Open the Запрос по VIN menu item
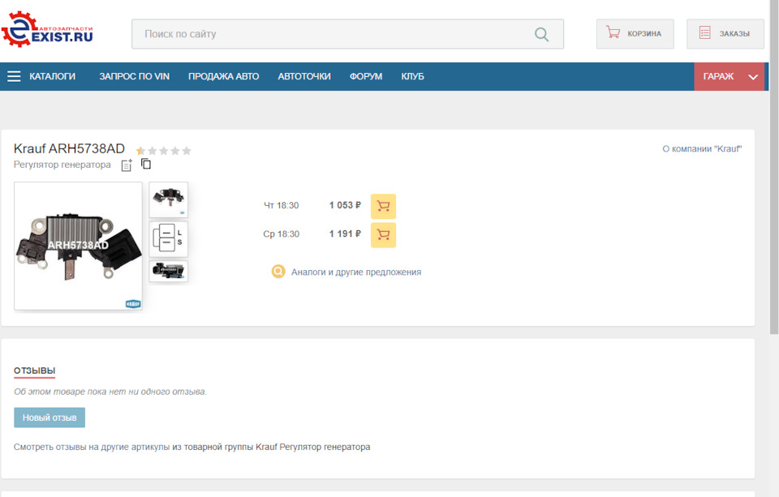 click(134, 76)
